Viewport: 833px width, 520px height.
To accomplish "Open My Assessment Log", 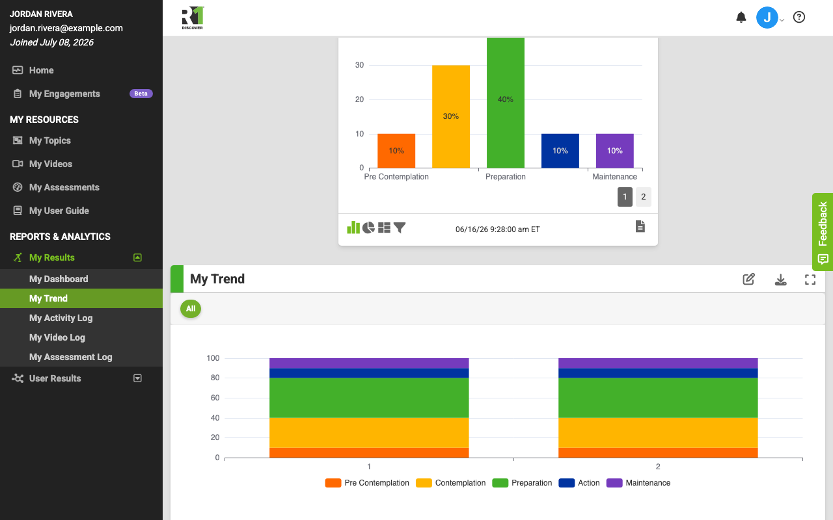I will tap(81, 357).
